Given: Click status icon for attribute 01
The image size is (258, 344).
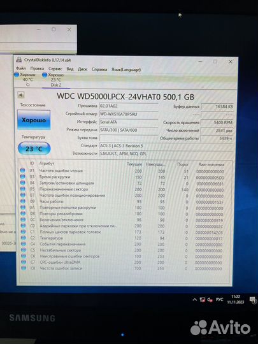Looking at the screenshot, I should pyautogui.click(x=22, y=170).
